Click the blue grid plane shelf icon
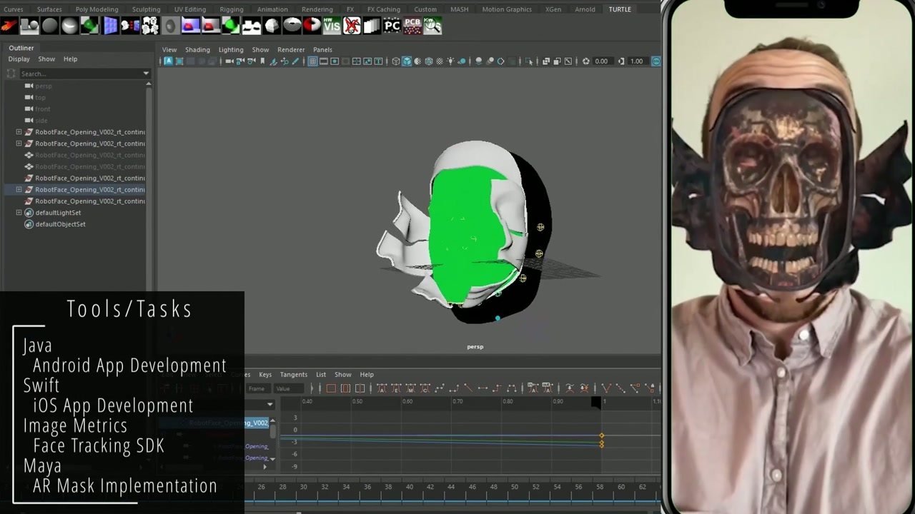 click(110, 26)
